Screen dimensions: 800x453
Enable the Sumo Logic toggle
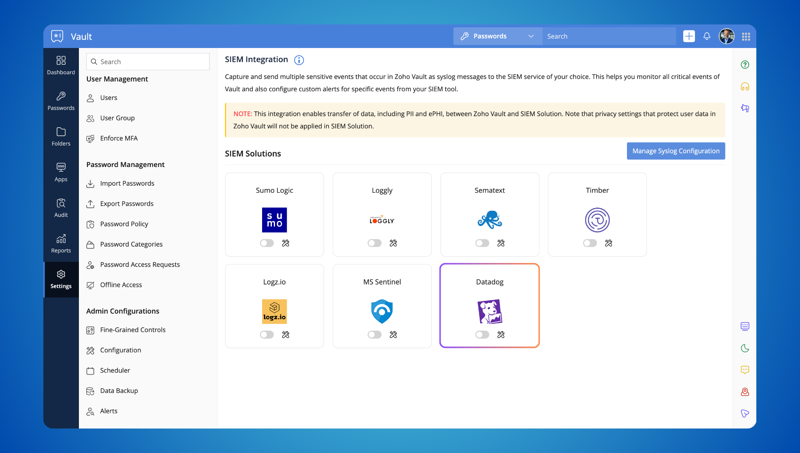coord(267,243)
